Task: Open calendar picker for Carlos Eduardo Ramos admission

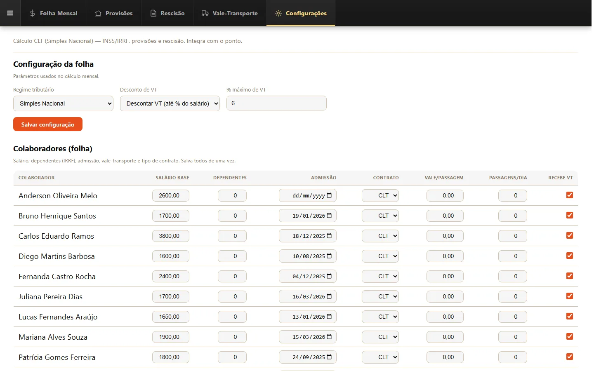Action: [x=329, y=236]
